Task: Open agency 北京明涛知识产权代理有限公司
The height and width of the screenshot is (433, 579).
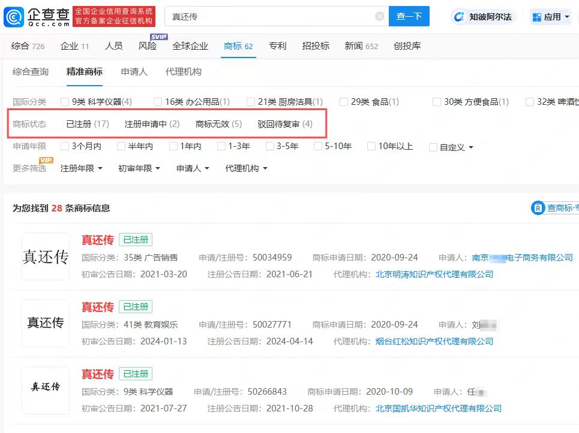Action: pos(434,274)
